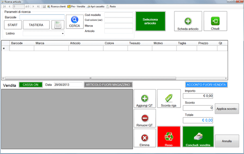The width and height of the screenshot is (244, 154).
Task: Click the Chiudi exit button
Action: coord(216,21)
